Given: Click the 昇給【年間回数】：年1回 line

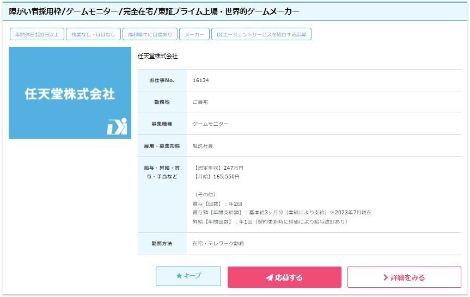Looking at the screenshot, I should (x=270, y=221).
